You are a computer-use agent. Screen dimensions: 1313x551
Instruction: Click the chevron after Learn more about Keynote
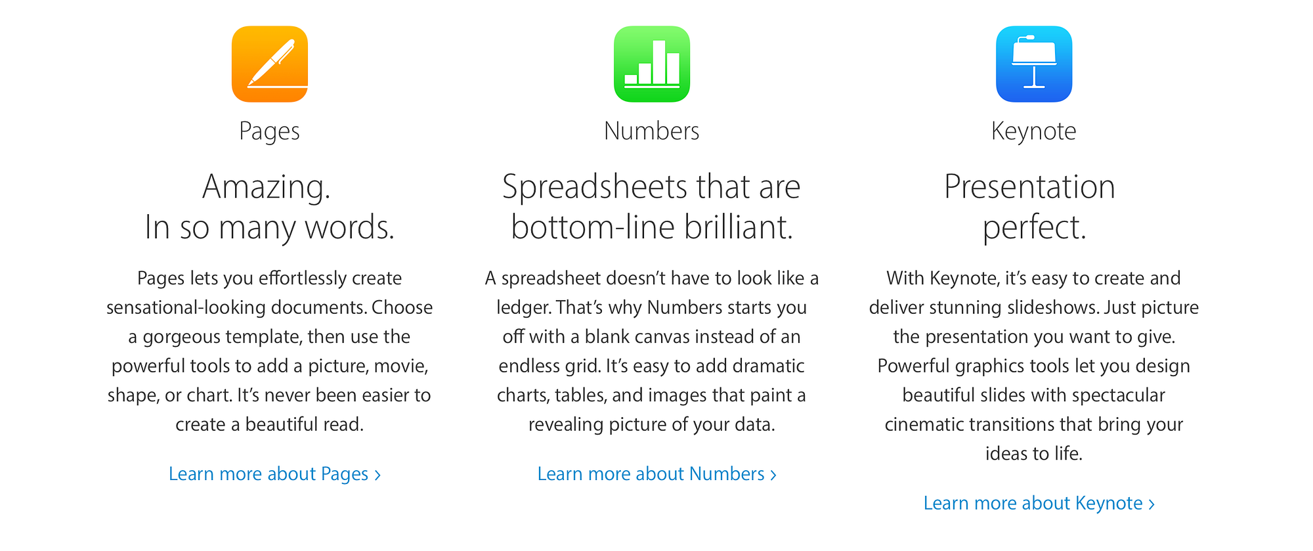(1152, 504)
